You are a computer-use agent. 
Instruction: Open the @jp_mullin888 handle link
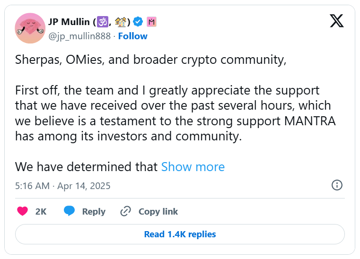79,36
